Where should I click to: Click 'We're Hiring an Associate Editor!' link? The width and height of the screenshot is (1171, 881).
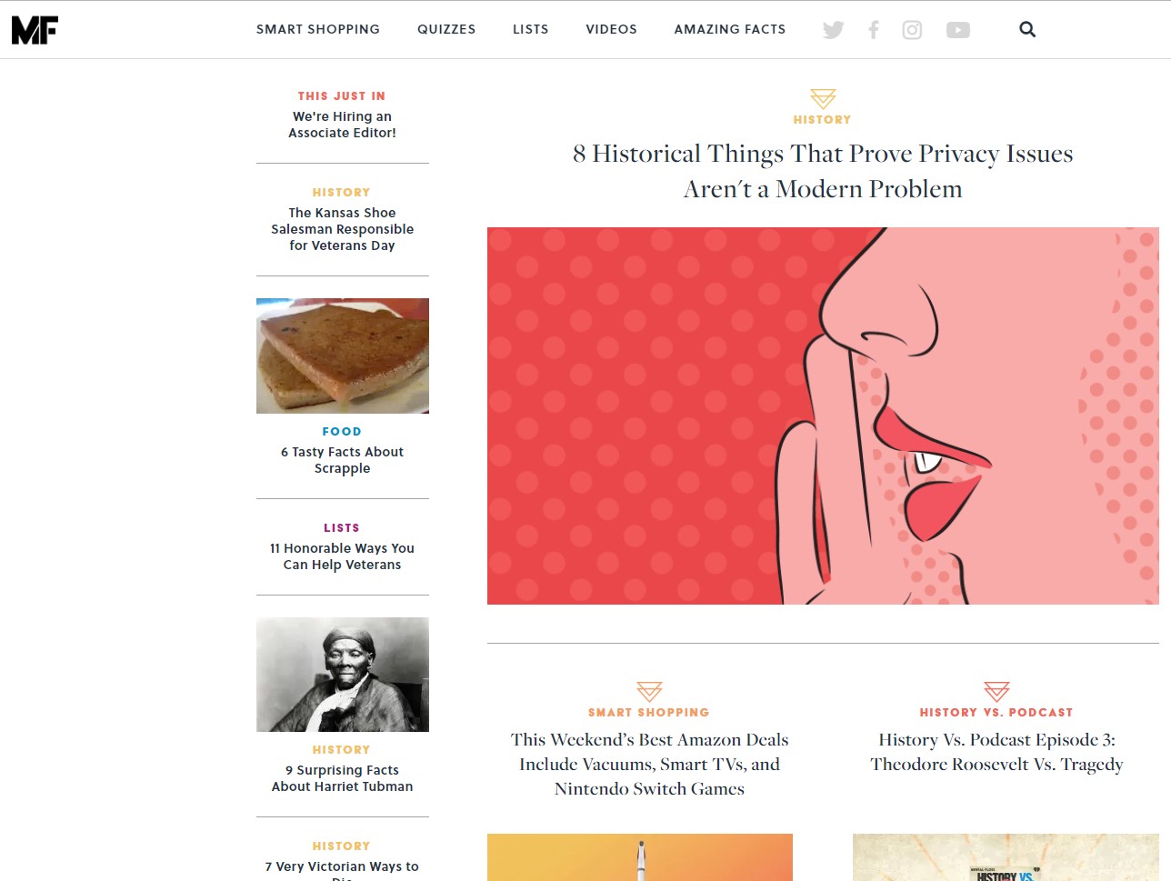click(342, 125)
